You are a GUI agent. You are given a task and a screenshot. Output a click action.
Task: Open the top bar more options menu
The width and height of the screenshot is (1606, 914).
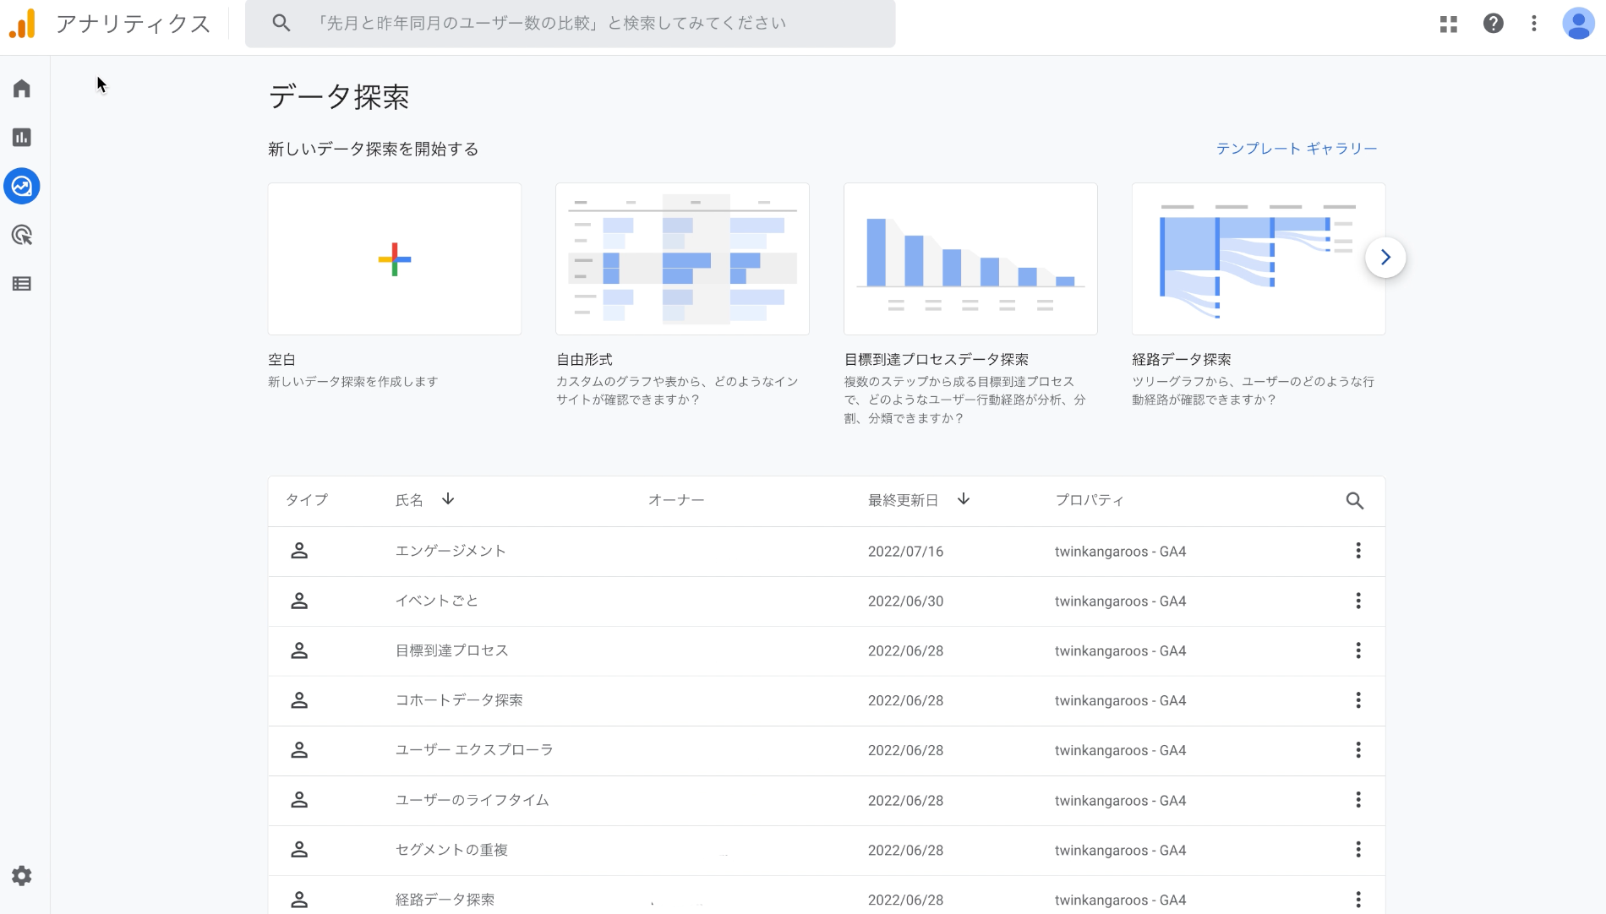tap(1534, 24)
